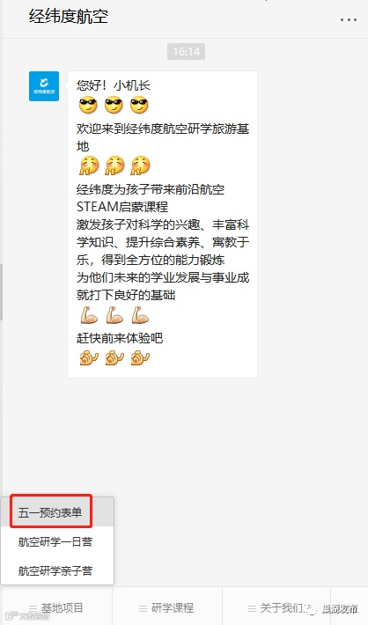Click the first blushing hug emoji

[x=89, y=165]
